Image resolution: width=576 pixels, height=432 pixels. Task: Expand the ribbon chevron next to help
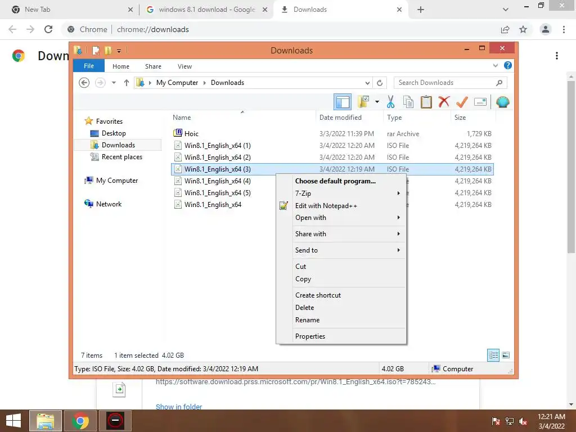pos(495,65)
